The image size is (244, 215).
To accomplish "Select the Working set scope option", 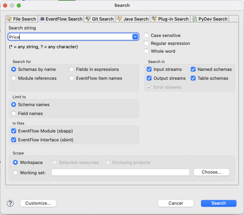I will point(15,173).
